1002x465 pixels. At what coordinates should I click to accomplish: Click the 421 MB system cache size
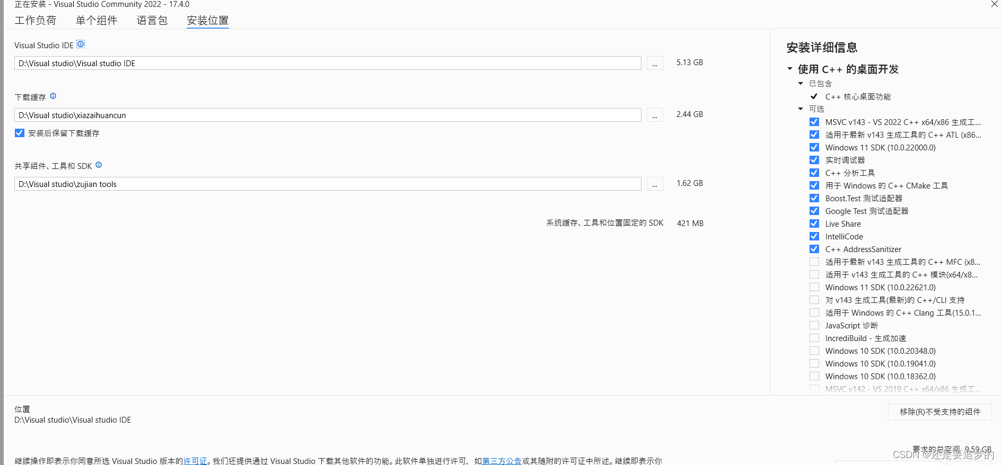(690, 223)
